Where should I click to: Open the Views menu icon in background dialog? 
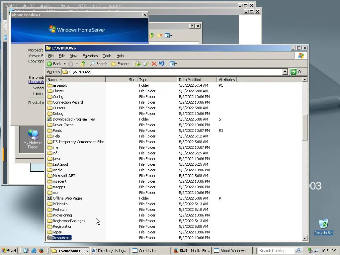point(168,36)
